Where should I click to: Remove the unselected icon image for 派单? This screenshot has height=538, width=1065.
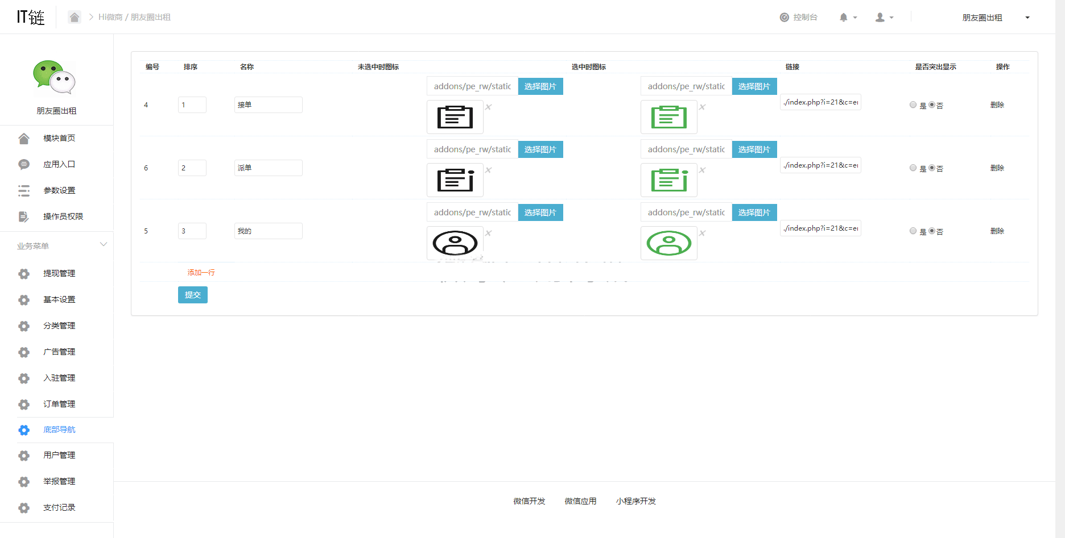click(x=488, y=170)
